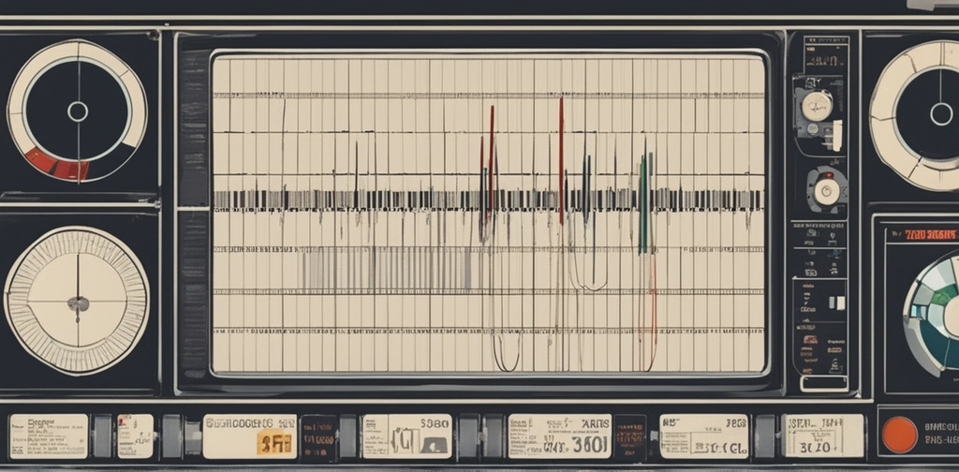
Task: Click the card showing large number 3601
Action: coord(560,436)
